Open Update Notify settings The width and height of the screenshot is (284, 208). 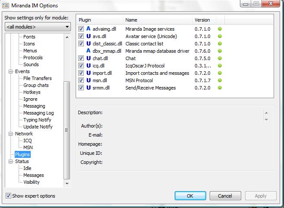(x=38, y=127)
